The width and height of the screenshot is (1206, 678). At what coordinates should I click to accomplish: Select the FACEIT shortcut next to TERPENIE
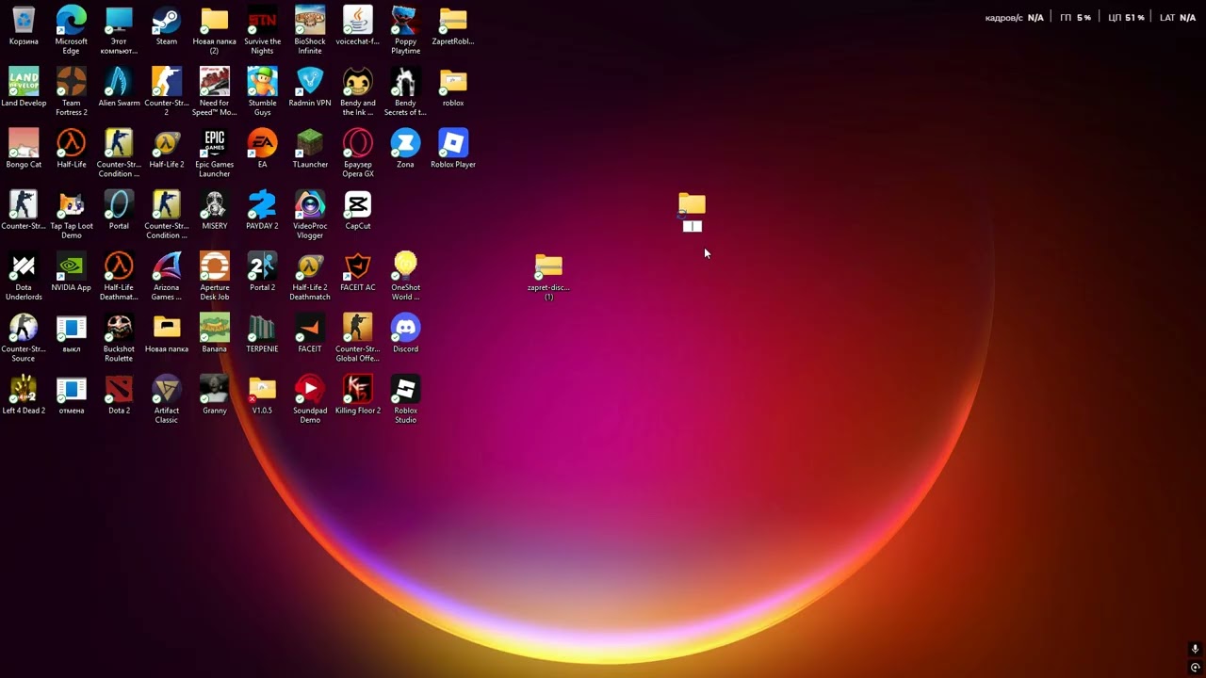310,328
